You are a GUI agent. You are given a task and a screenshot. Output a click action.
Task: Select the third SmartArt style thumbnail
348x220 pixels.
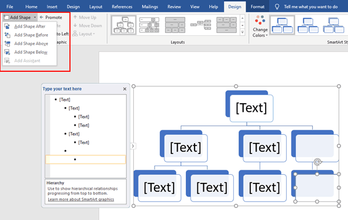coord(334,25)
